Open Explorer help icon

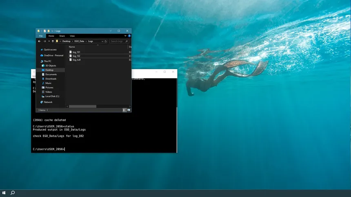[x=129, y=36]
